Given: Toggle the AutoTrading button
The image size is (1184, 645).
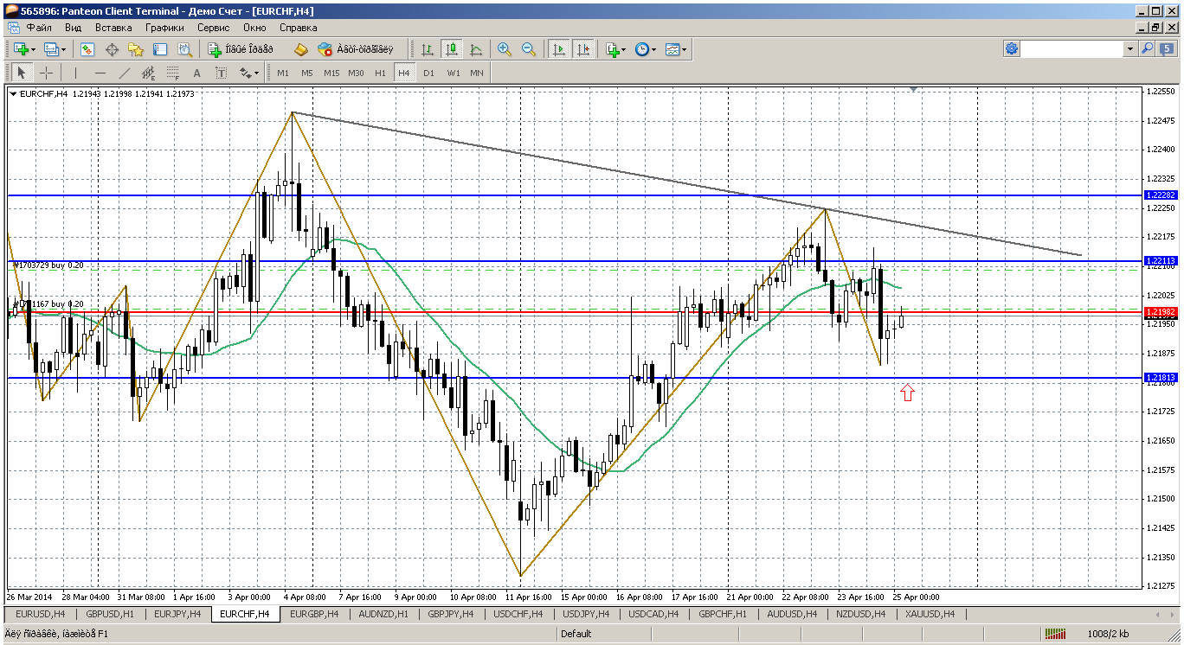Looking at the screenshot, I should coord(355,49).
